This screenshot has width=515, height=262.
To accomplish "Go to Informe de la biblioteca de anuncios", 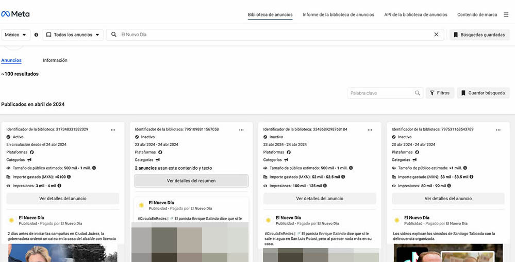I will (338, 15).
